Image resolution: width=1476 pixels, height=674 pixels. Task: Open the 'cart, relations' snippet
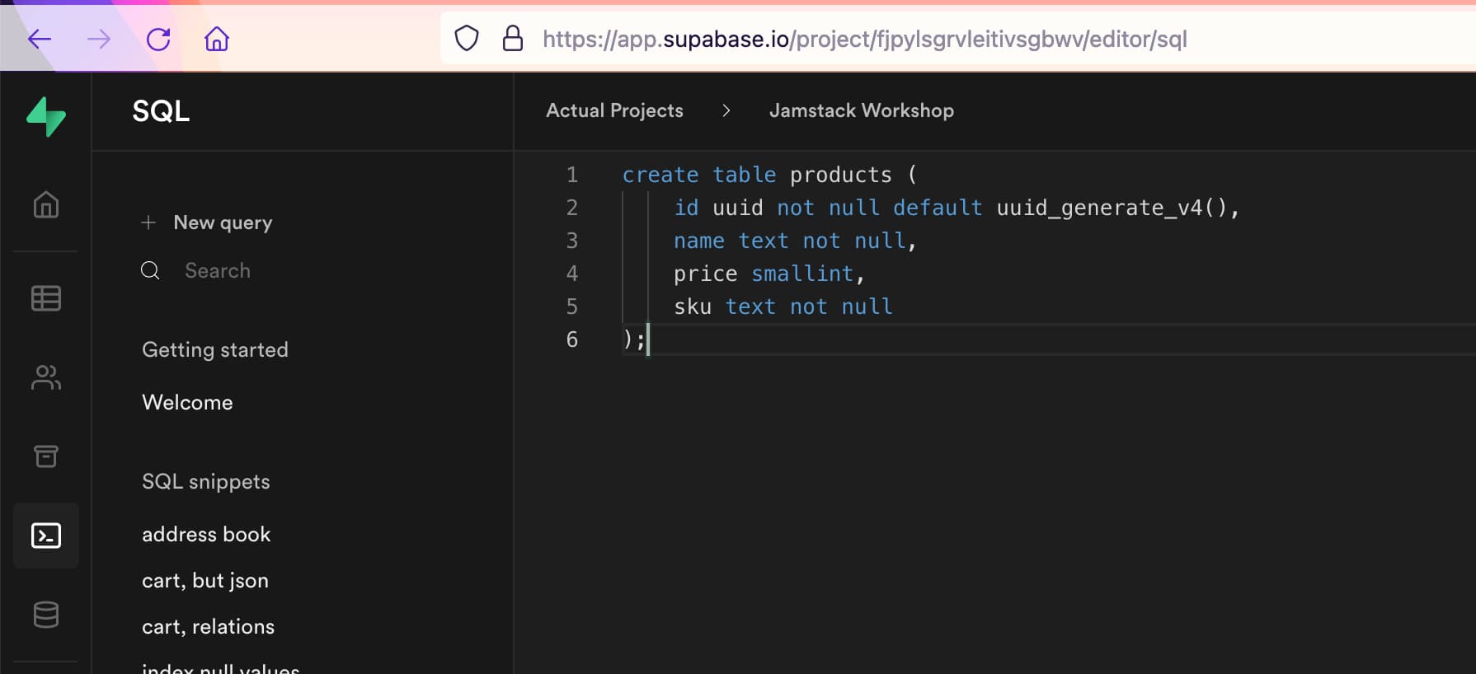pos(208,627)
